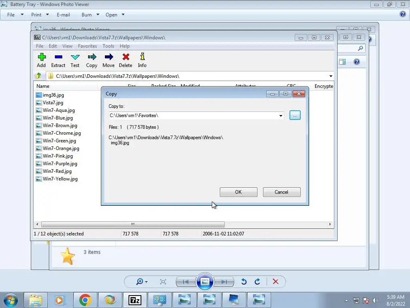Open 7-Zip taskbar button

135,300
